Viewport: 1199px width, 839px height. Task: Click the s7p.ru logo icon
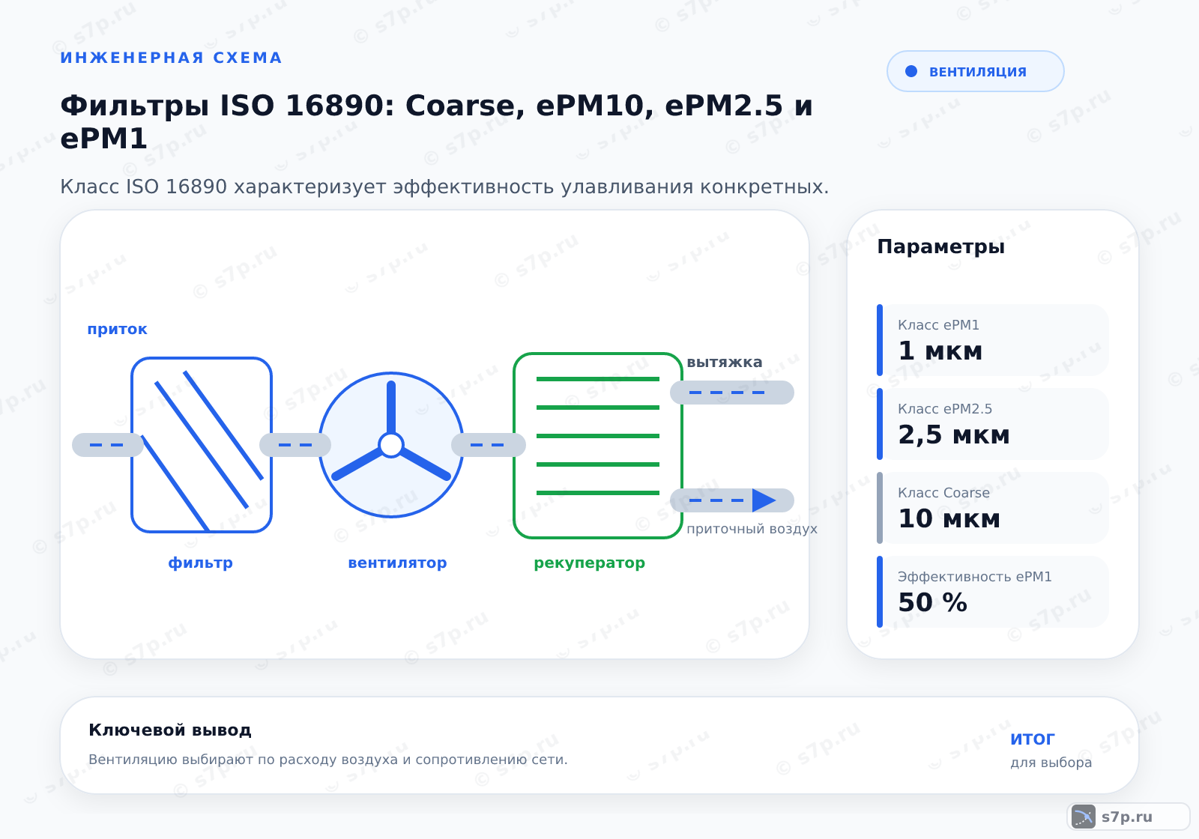tap(1084, 817)
